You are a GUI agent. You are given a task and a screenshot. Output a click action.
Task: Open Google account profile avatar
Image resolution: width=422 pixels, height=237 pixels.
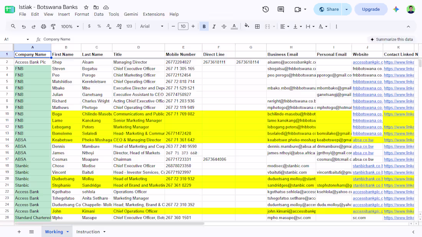tap(411, 9)
